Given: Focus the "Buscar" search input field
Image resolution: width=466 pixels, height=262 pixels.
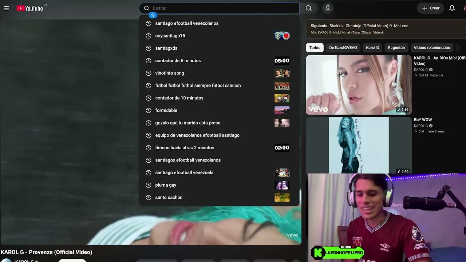Looking at the screenshot, I should click(219, 8).
